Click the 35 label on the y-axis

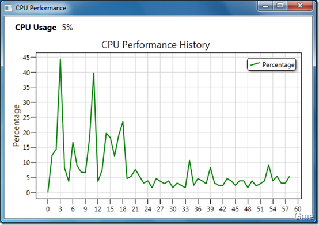click(26, 87)
